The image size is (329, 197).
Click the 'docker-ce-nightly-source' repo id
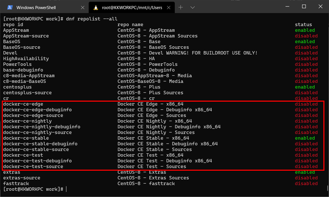coord(37,132)
